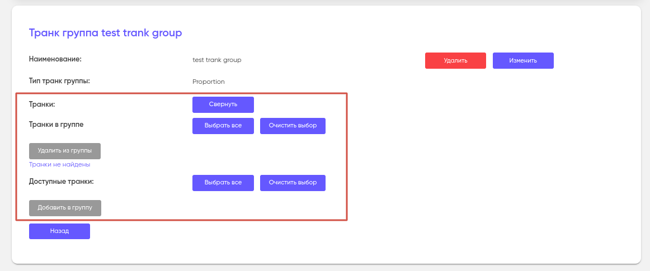Click the Изменить button

pos(523,60)
